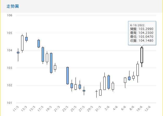Screen dimensions: 163x116
Task: Select the tall blue 23/5 candlestick
Action: click(67, 76)
